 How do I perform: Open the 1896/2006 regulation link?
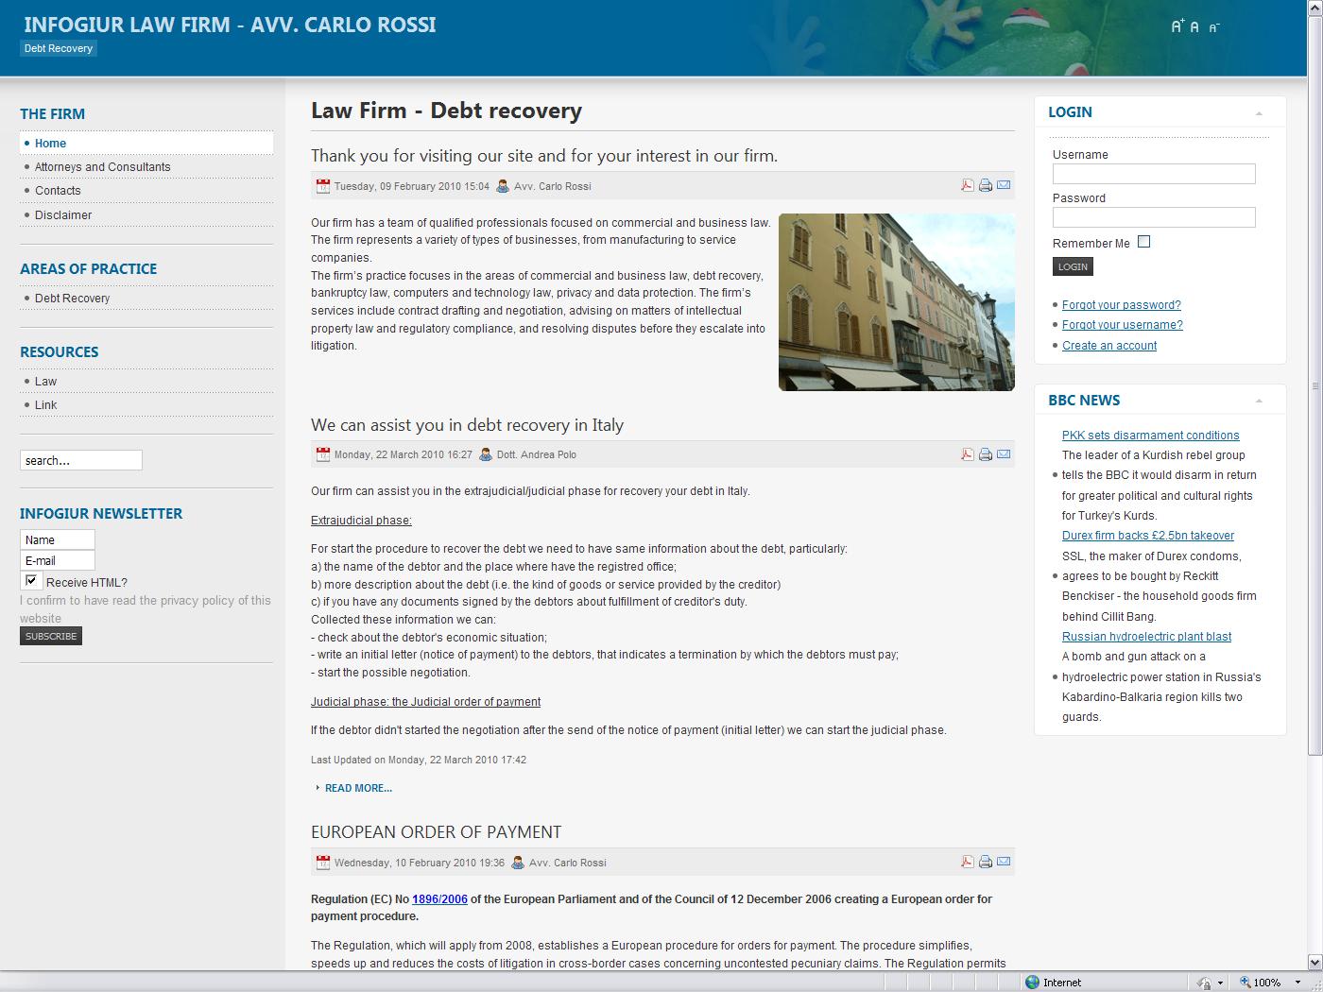coord(439,899)
